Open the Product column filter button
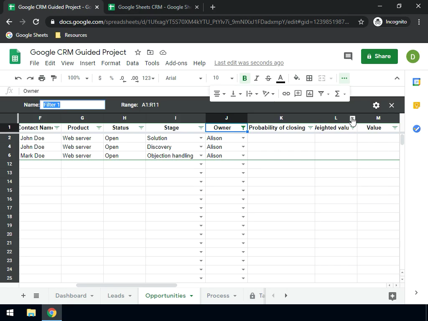The height and width of the screenshot is (321, 428). click(x=99, y=128)
